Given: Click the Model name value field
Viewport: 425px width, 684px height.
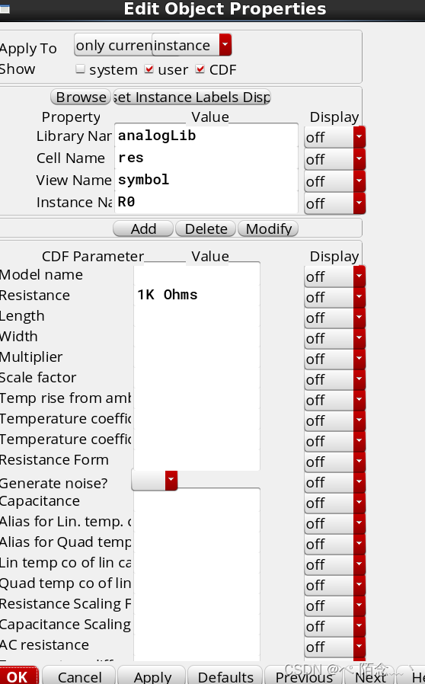Looking at the screenshot, I should click(x=197, y=274).
